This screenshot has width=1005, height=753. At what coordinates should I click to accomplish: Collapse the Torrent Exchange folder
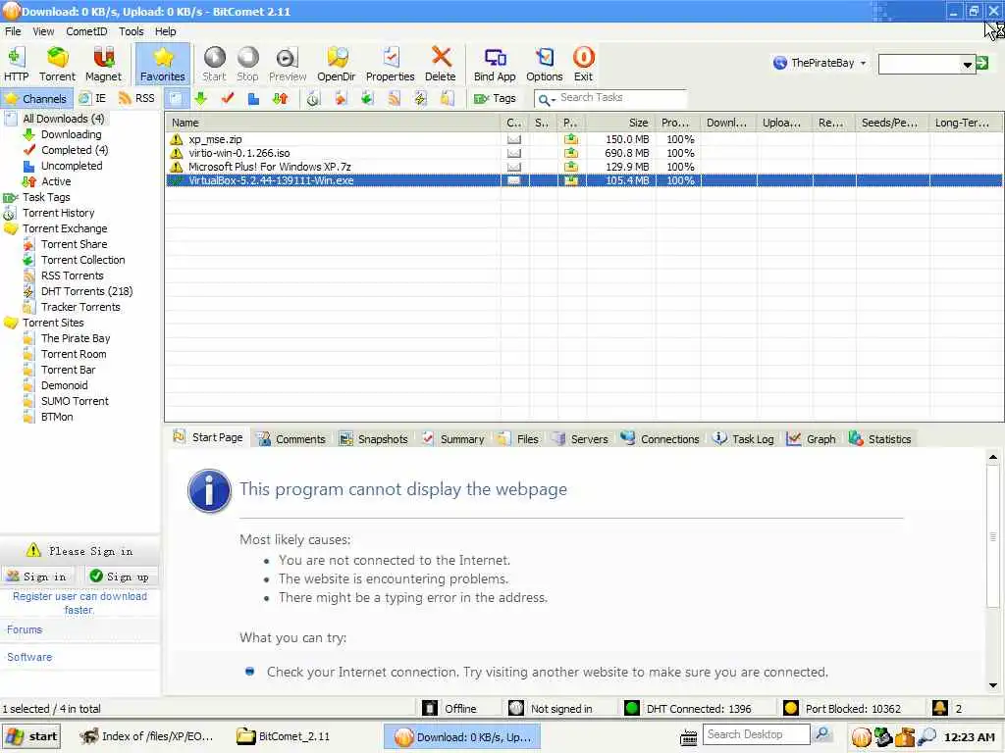coord(10,228)
